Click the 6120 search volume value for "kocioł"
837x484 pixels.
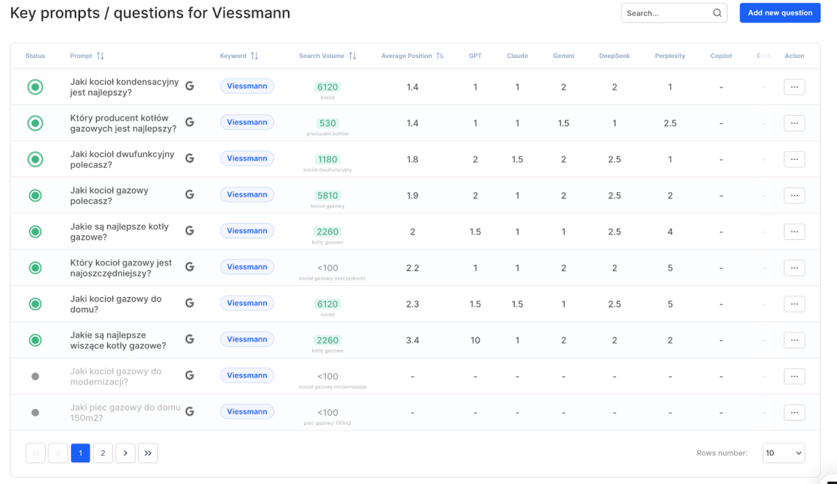[327, 87]
